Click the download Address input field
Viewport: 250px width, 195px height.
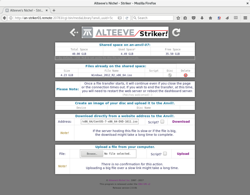click(110, 122)
